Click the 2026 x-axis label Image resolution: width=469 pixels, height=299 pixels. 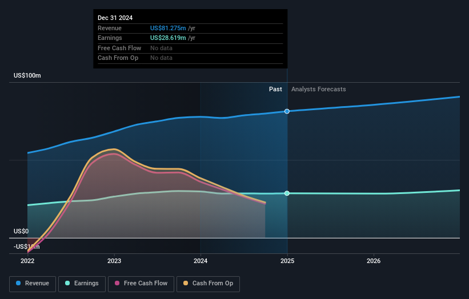(374, 261)
